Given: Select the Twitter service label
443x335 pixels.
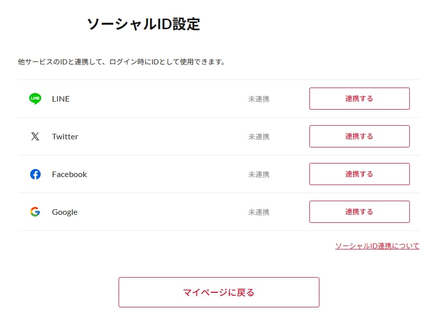Looking at the screenshot, I should tap(65, 137).
